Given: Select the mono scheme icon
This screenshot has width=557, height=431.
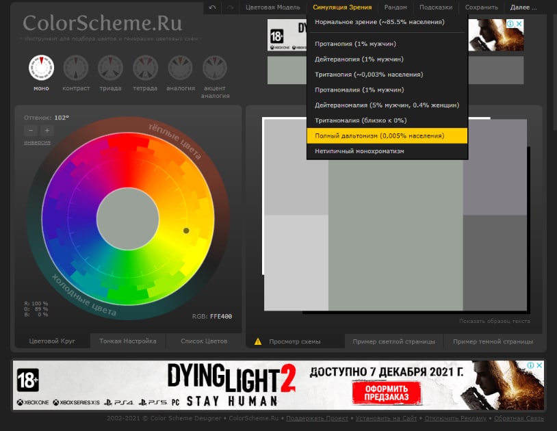Looking at the screenshot, I should pyautogui.click(x=41, y=68).
